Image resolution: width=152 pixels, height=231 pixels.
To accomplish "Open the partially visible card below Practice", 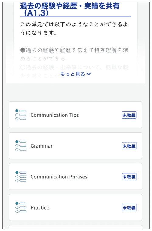I will (x=75, y=227).
